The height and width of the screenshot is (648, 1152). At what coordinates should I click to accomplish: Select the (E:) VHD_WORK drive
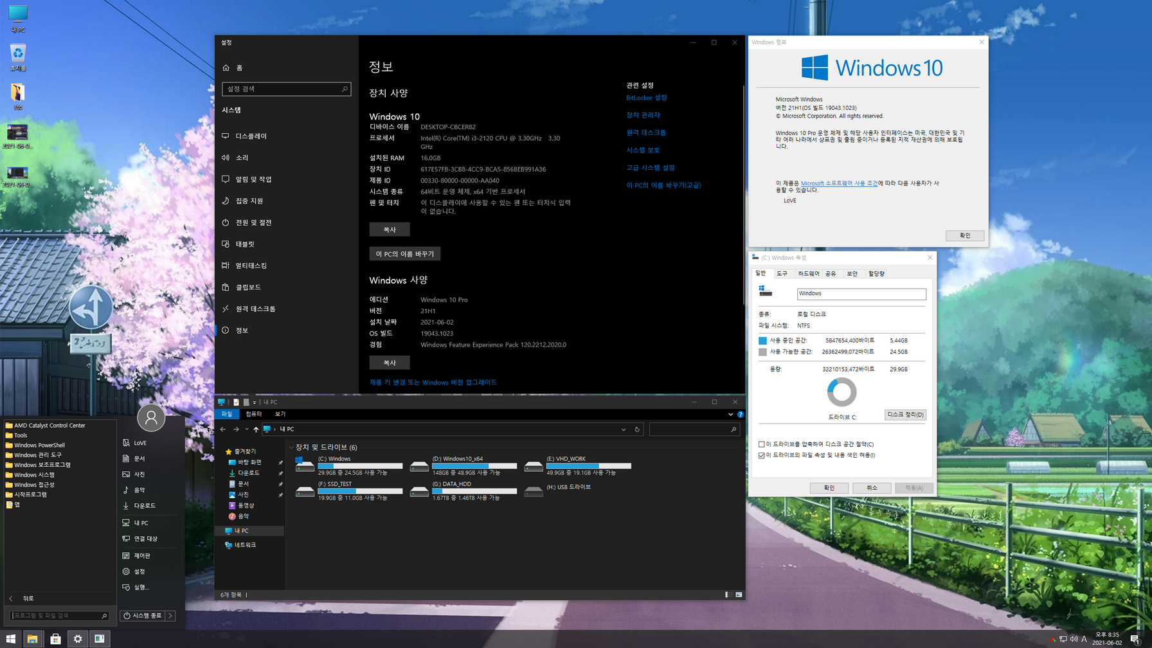(x=578, y=466)
